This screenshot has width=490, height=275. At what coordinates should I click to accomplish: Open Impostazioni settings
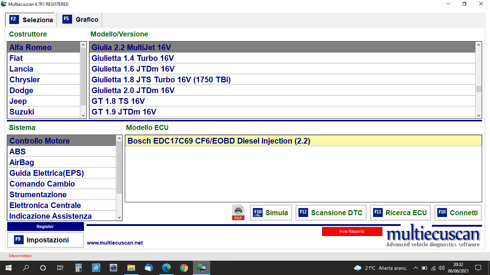tap(45, 240)
